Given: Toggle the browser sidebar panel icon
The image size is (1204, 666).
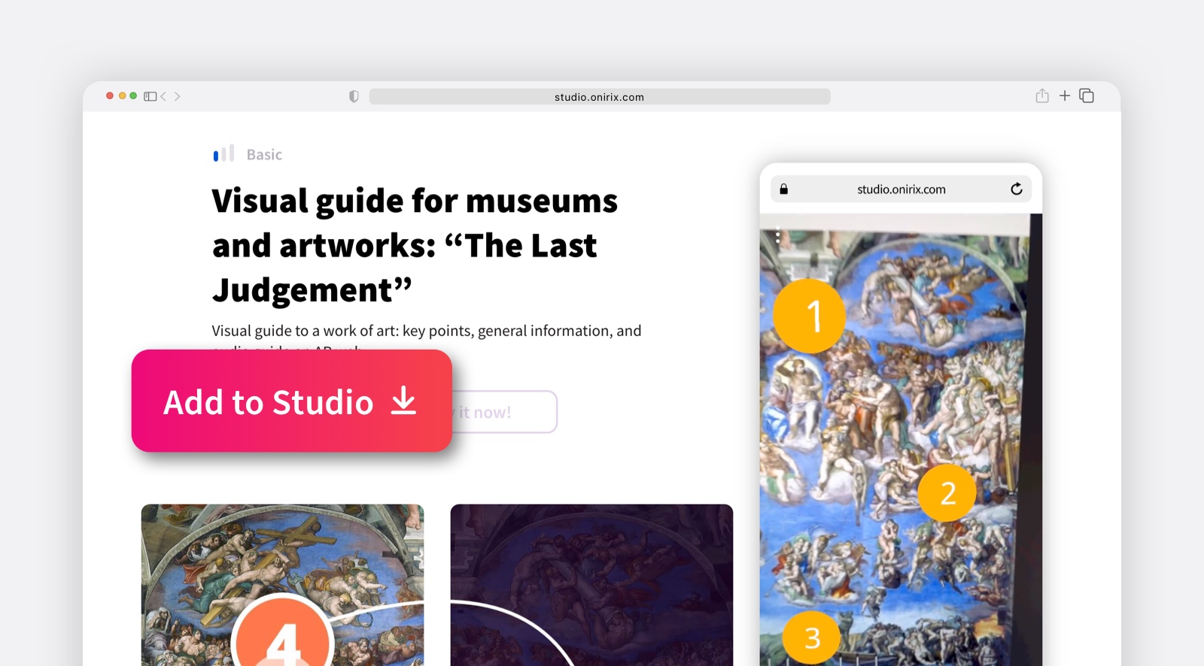Looking at the screenshot, I should tap(150, 96).
